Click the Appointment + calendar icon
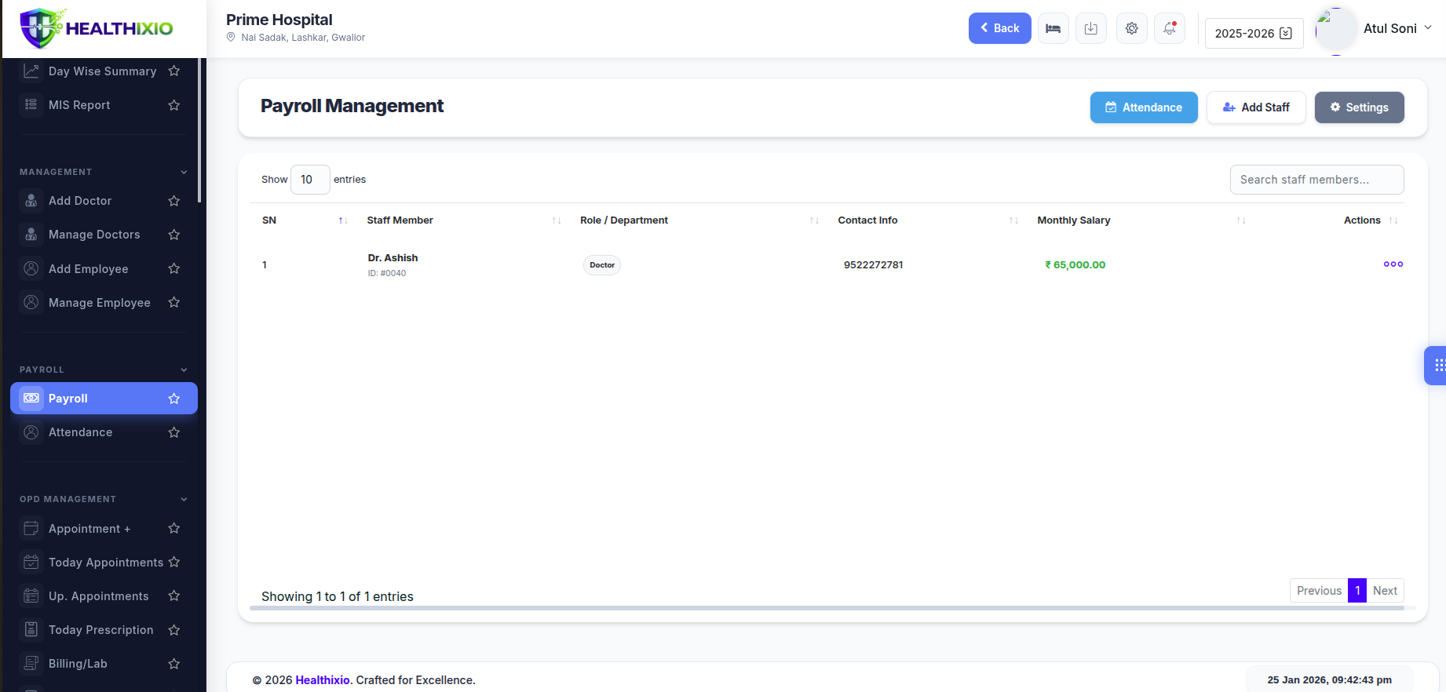Viewport: 1446px width, 692px height. pos(31,528)
